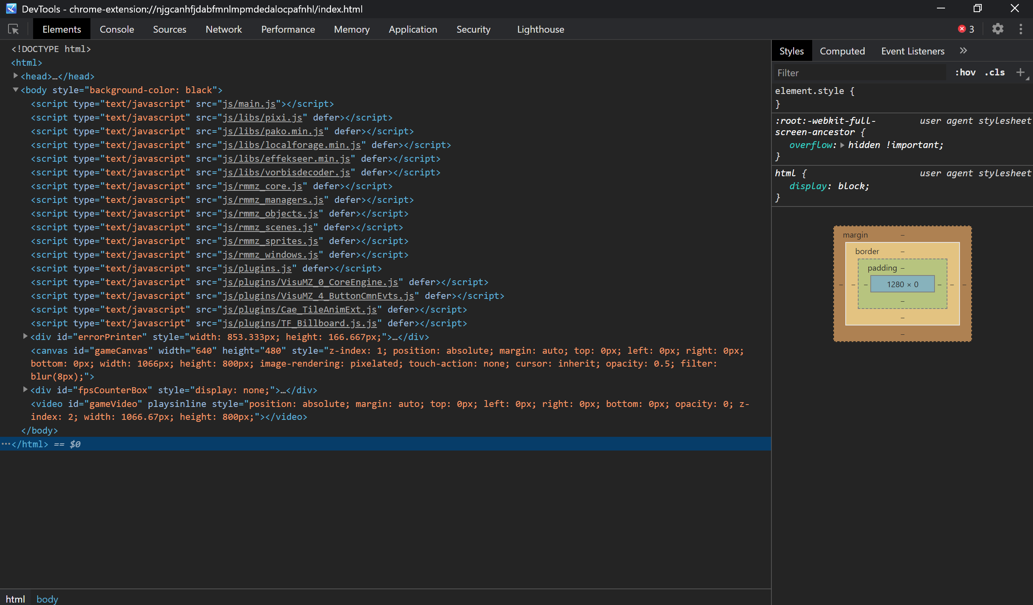Open the Event Listeners tab
The height and width of the screenshot is (605, 1033).
coord(912,51)
